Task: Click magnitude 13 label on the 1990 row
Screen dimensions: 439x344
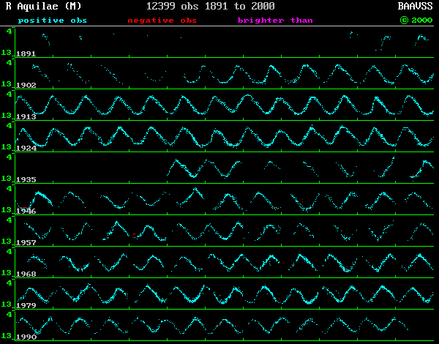Action: [x=6, y=337]
